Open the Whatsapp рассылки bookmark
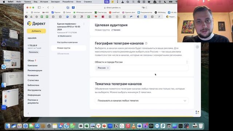Screen dimensions: 233x131 coord(83,12)
